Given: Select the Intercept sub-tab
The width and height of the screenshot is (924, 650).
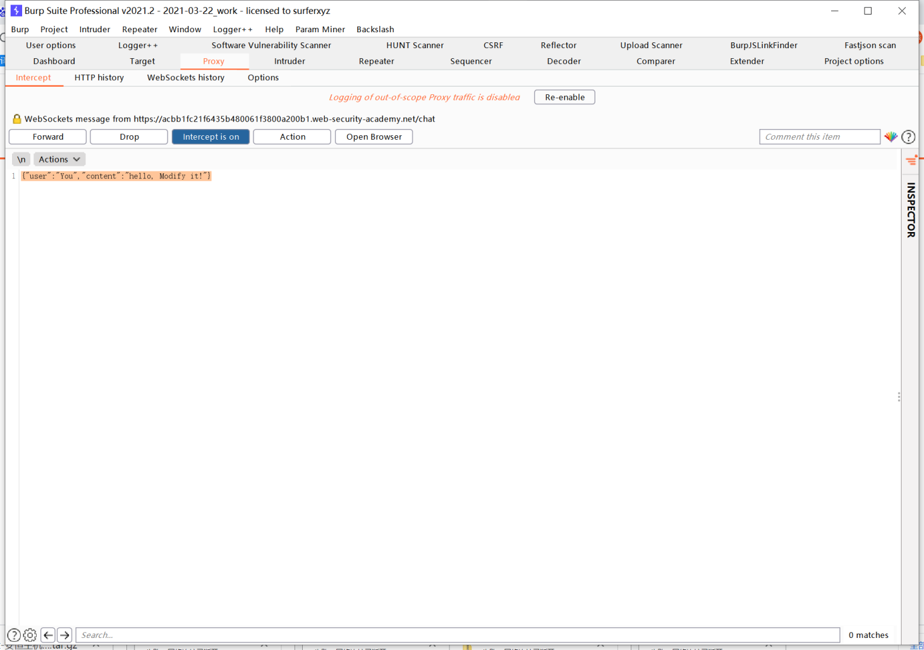Looking at the screenshot, I should [x=33, y=78].
